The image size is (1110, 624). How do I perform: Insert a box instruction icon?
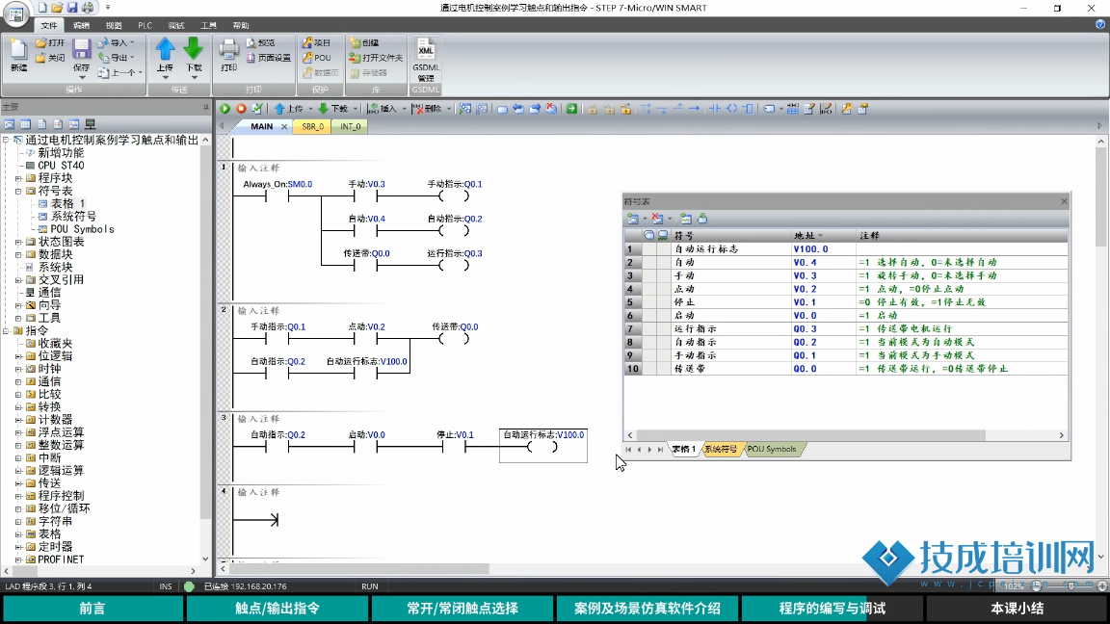[749, 108]
